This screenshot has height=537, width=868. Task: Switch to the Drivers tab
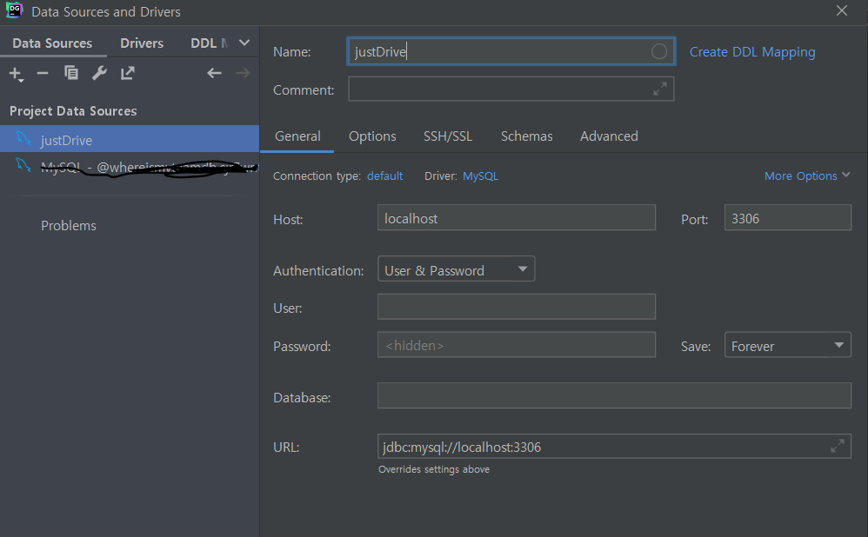142,43
